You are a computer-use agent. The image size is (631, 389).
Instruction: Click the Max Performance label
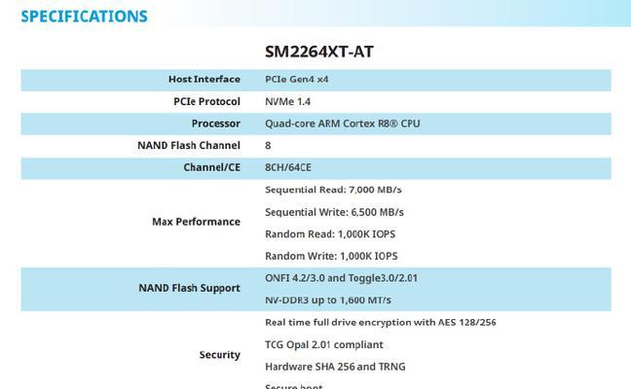tap(196, 222)
